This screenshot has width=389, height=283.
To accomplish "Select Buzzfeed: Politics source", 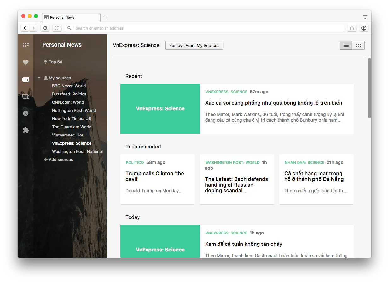I will pyautogui.click(x=69, y=94).
